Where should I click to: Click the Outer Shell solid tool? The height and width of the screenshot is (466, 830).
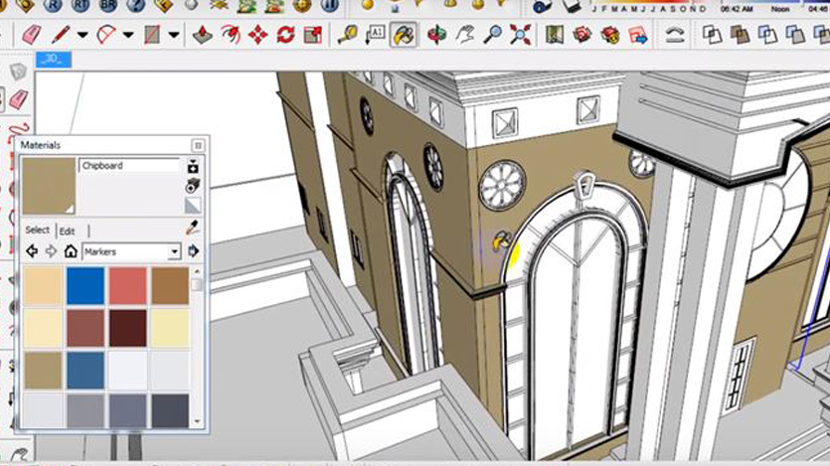click(712, 35)
